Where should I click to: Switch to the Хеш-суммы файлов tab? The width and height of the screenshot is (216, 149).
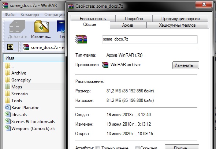[x=177, y=25]
